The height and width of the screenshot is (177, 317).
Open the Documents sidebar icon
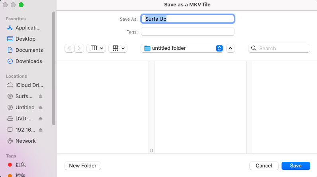tap(10, 50)
